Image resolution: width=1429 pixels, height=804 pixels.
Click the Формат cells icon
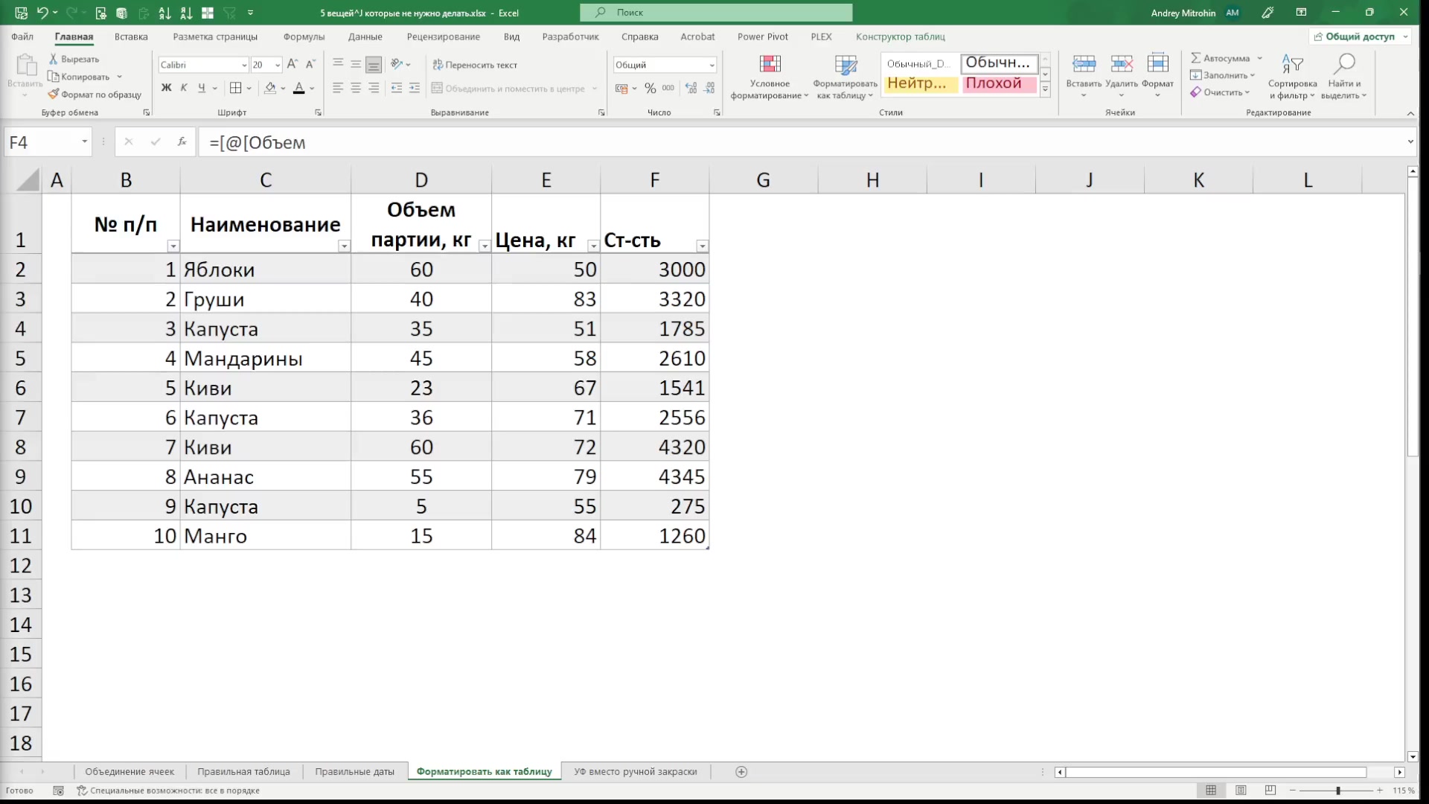(1157, 63)
